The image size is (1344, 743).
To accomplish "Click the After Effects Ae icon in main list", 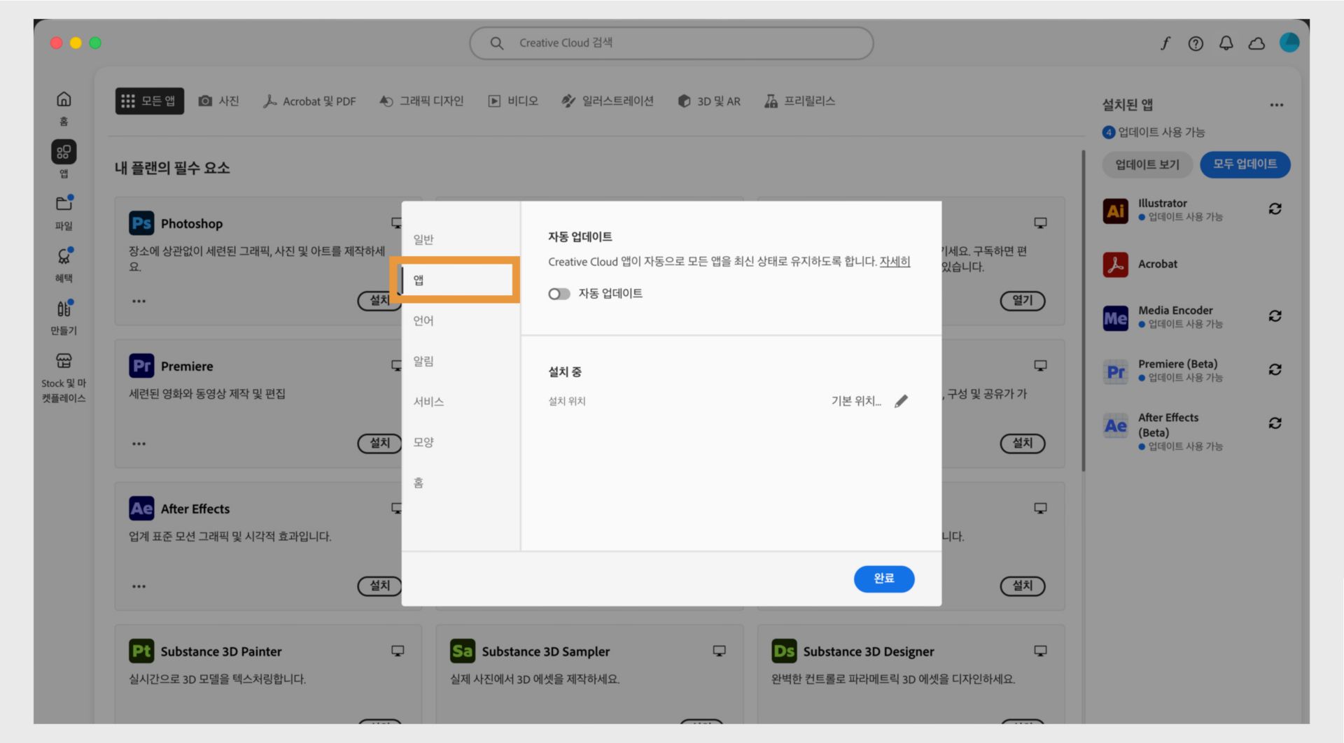I will click(x=141, y=509).
